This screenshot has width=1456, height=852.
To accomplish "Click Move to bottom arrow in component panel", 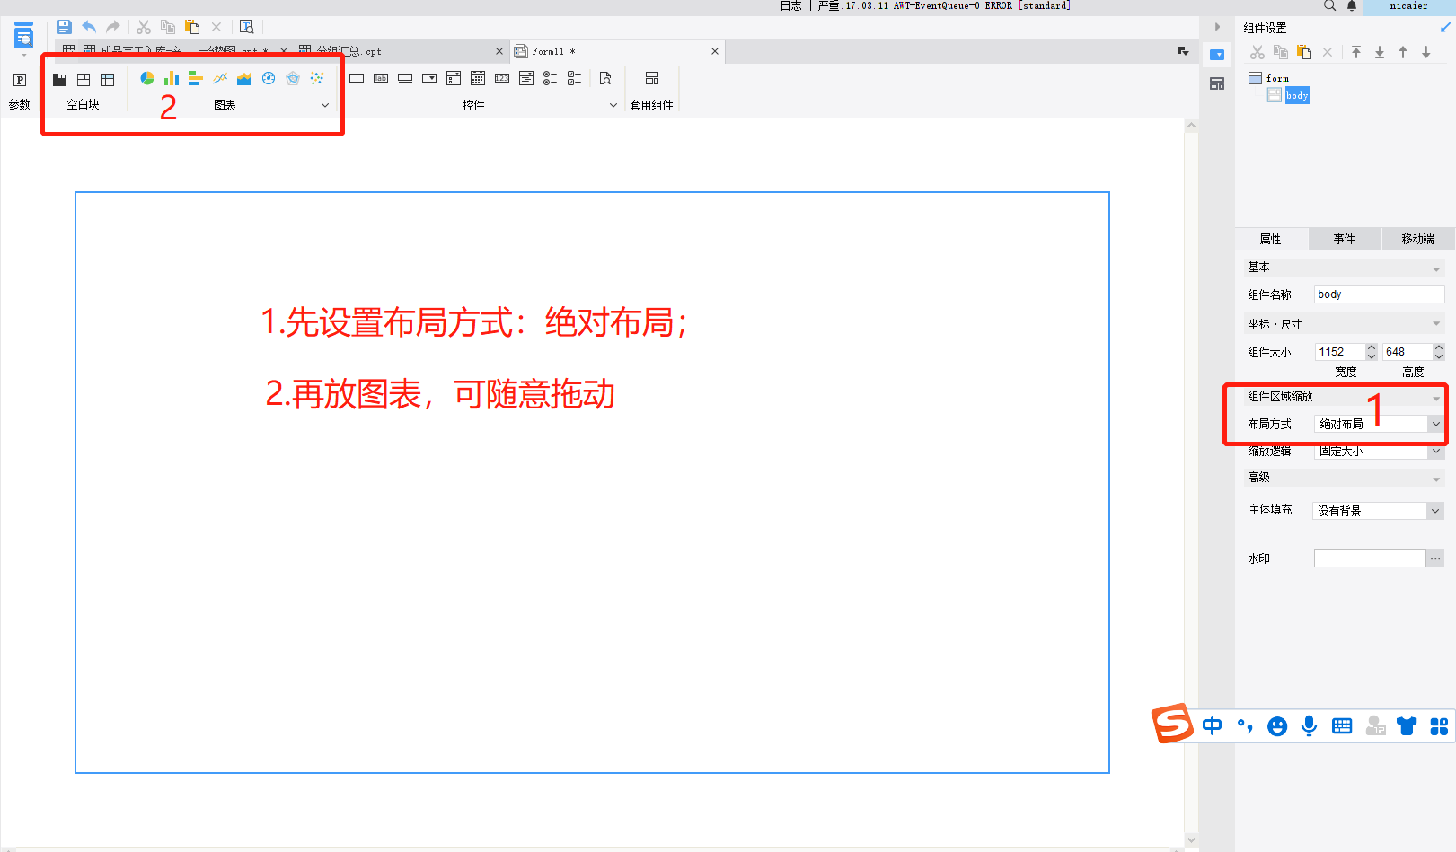I will (x=1380, y=52).
